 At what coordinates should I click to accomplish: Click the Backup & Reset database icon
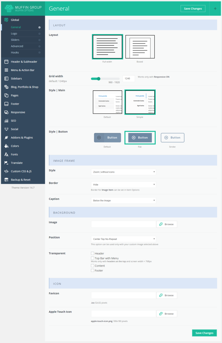pos(6,180)
